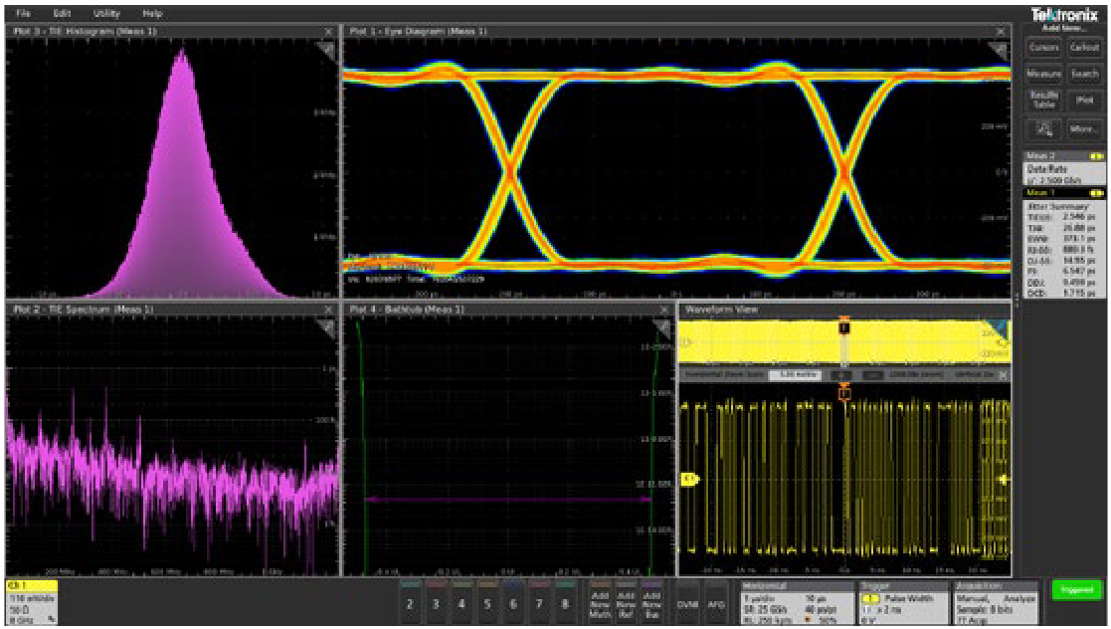
Task: Select the DVM function
Action: click(x=686, y=602)
